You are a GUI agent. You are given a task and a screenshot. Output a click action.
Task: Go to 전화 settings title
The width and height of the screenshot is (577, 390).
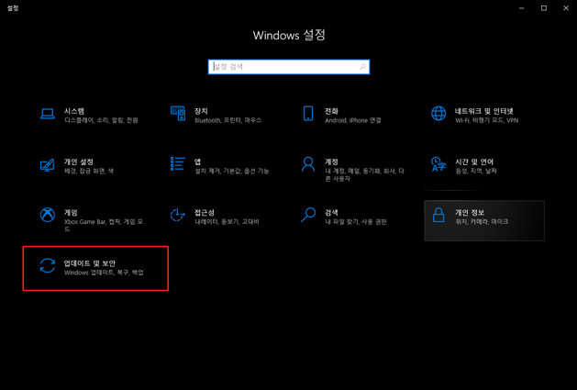[331, 111]
